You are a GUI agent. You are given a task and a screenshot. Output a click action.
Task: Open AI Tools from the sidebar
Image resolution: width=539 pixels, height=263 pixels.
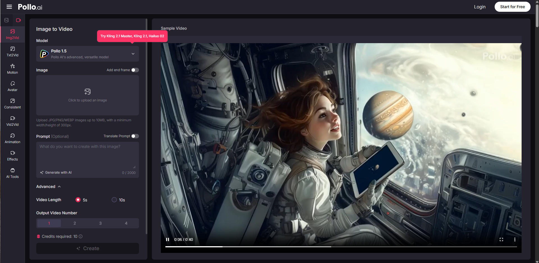pos(12,173)
